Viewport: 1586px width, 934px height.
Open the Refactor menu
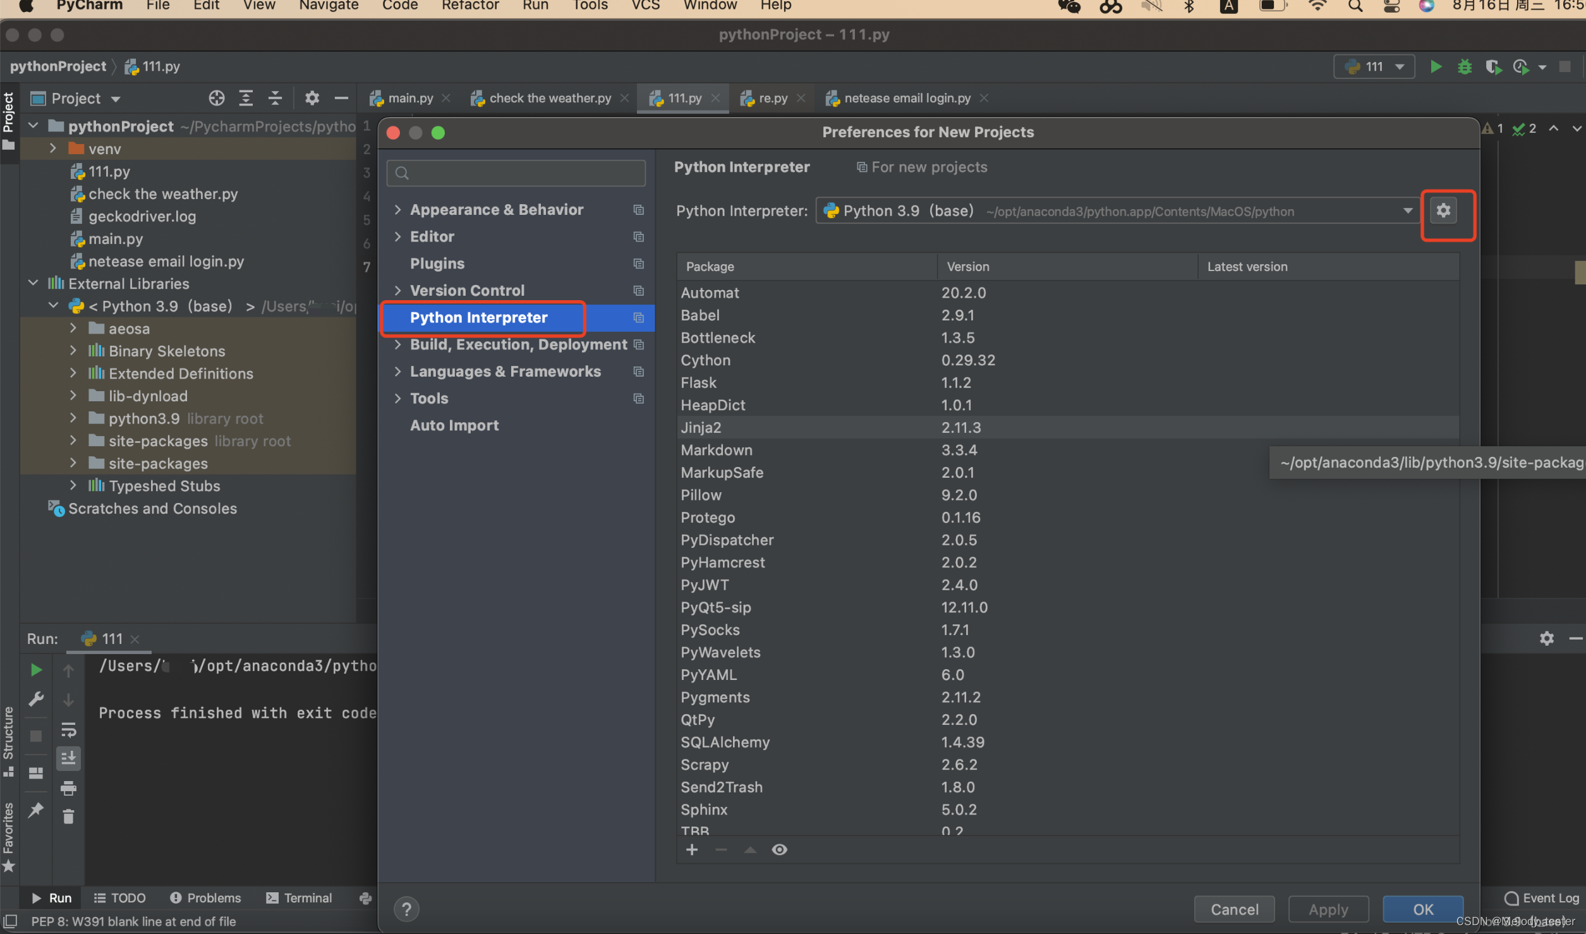click(470, 6)
